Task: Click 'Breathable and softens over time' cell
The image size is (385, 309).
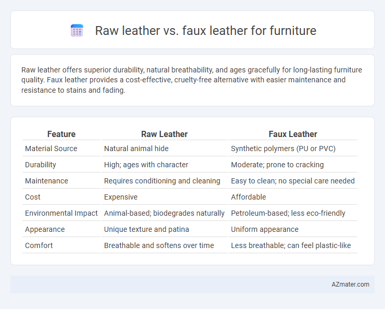Action: pyautogui.click(x=159, y=245)
